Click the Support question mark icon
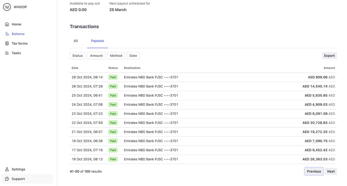 coord(7,179)
